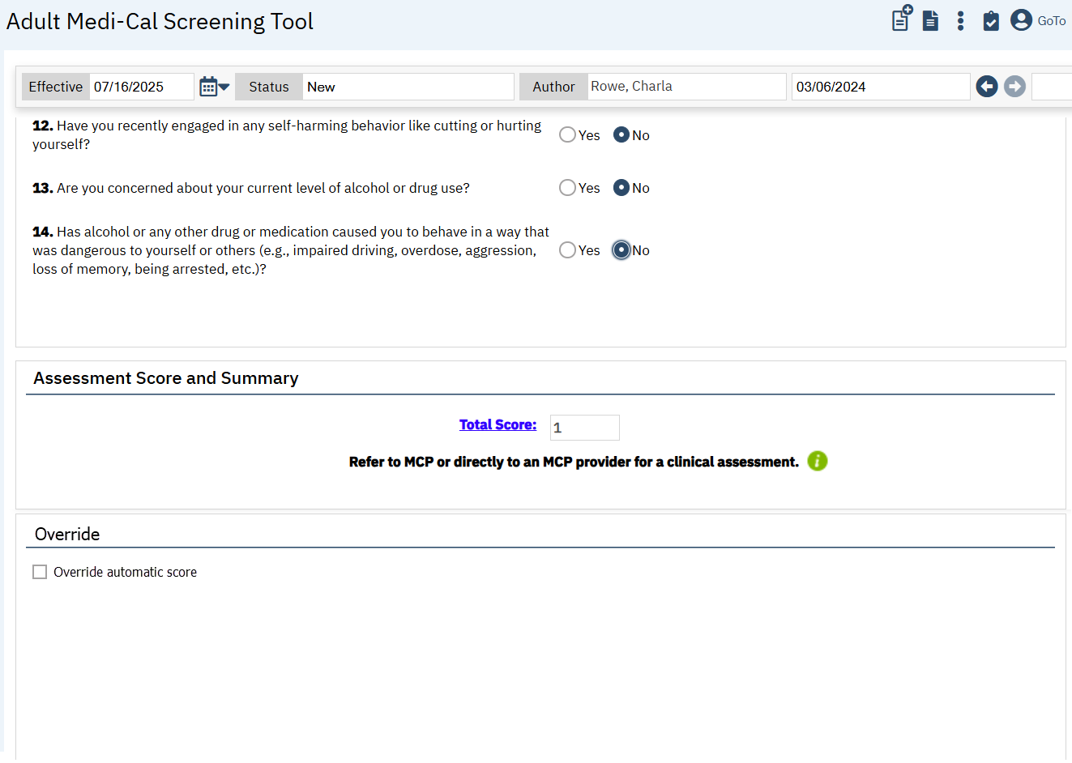The height and width of the screenshot is (763, 1072).
Task: Open the document page icon in header
Action: (x=930, y=20)
